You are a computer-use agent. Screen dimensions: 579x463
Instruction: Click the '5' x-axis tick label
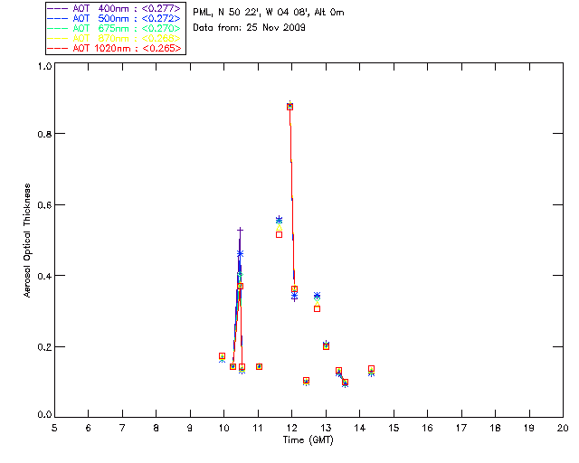click(x=54, y=428)
